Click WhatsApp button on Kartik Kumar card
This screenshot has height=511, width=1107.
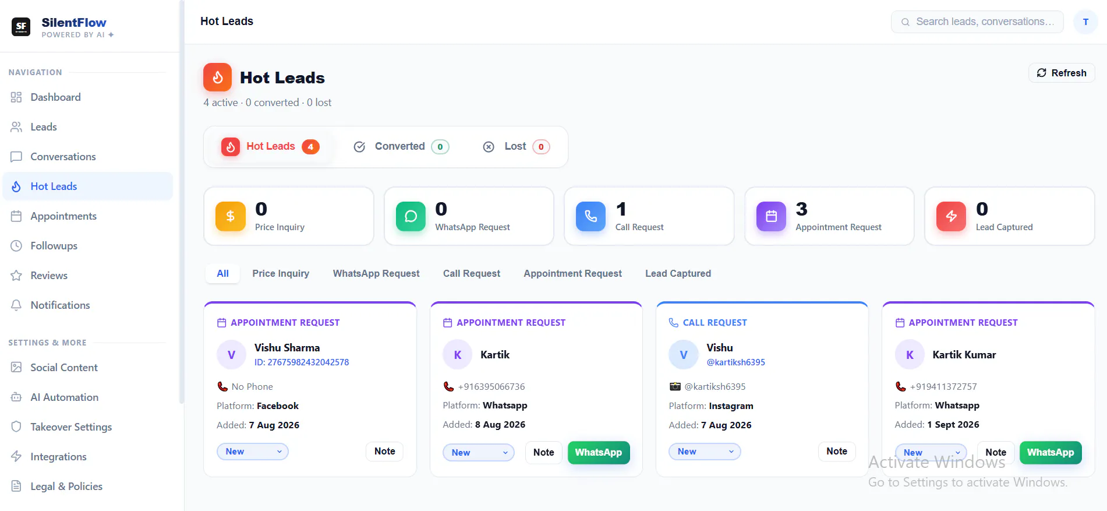pyautogui.click(x=1051, y=453)
